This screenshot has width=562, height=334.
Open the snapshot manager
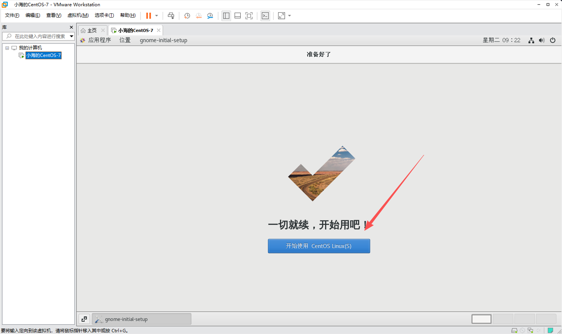click(x=210, y=16)
